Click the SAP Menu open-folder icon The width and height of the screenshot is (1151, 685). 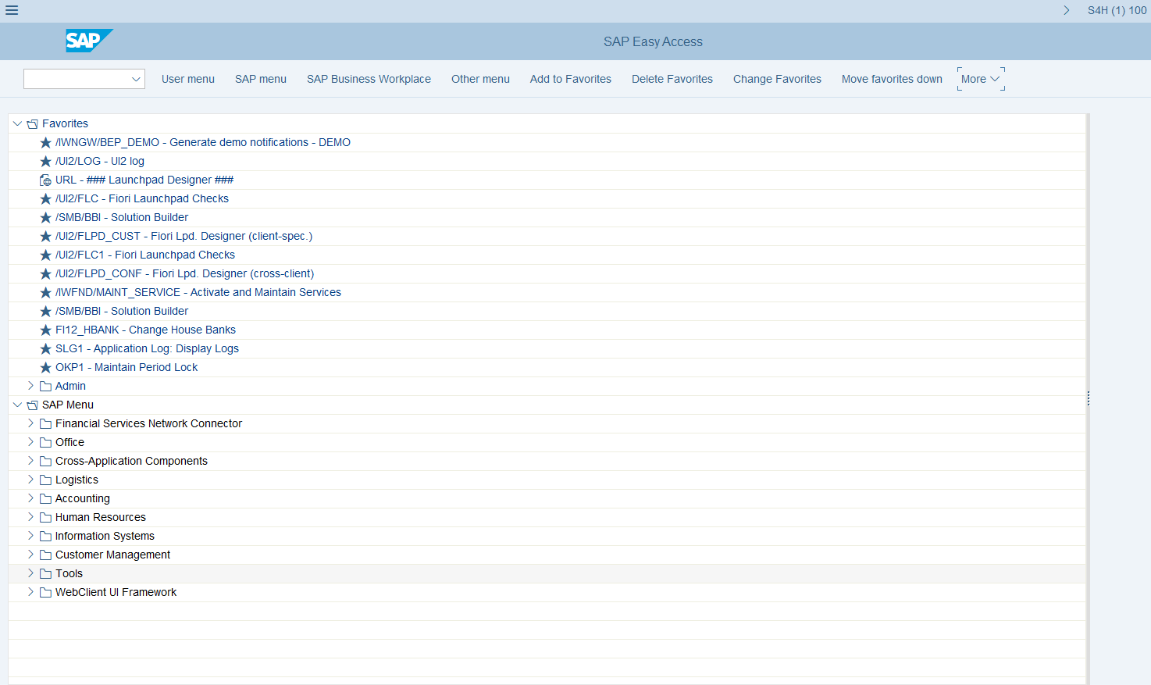[32, 405]
